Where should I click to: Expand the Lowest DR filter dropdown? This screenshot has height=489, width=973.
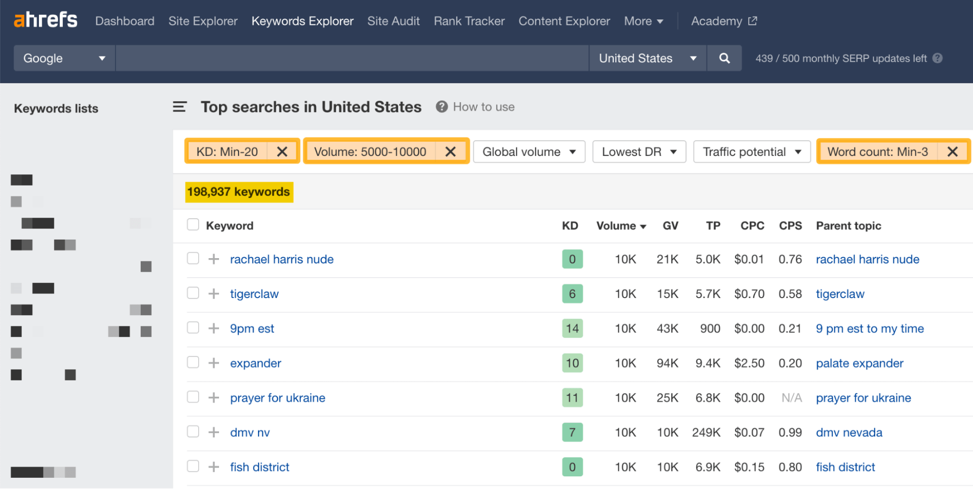pyautogui.click(x=639, y=151)
